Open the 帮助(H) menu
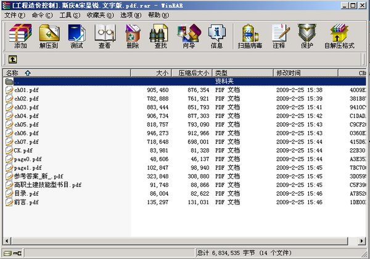Image resolution: width=370 pixels, height=259 pixels. pyautogui.click(x=158, y=15)
